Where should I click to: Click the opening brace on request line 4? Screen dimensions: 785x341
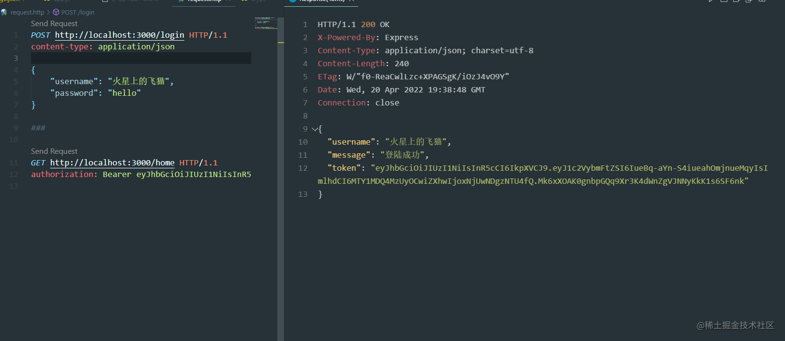33,70
